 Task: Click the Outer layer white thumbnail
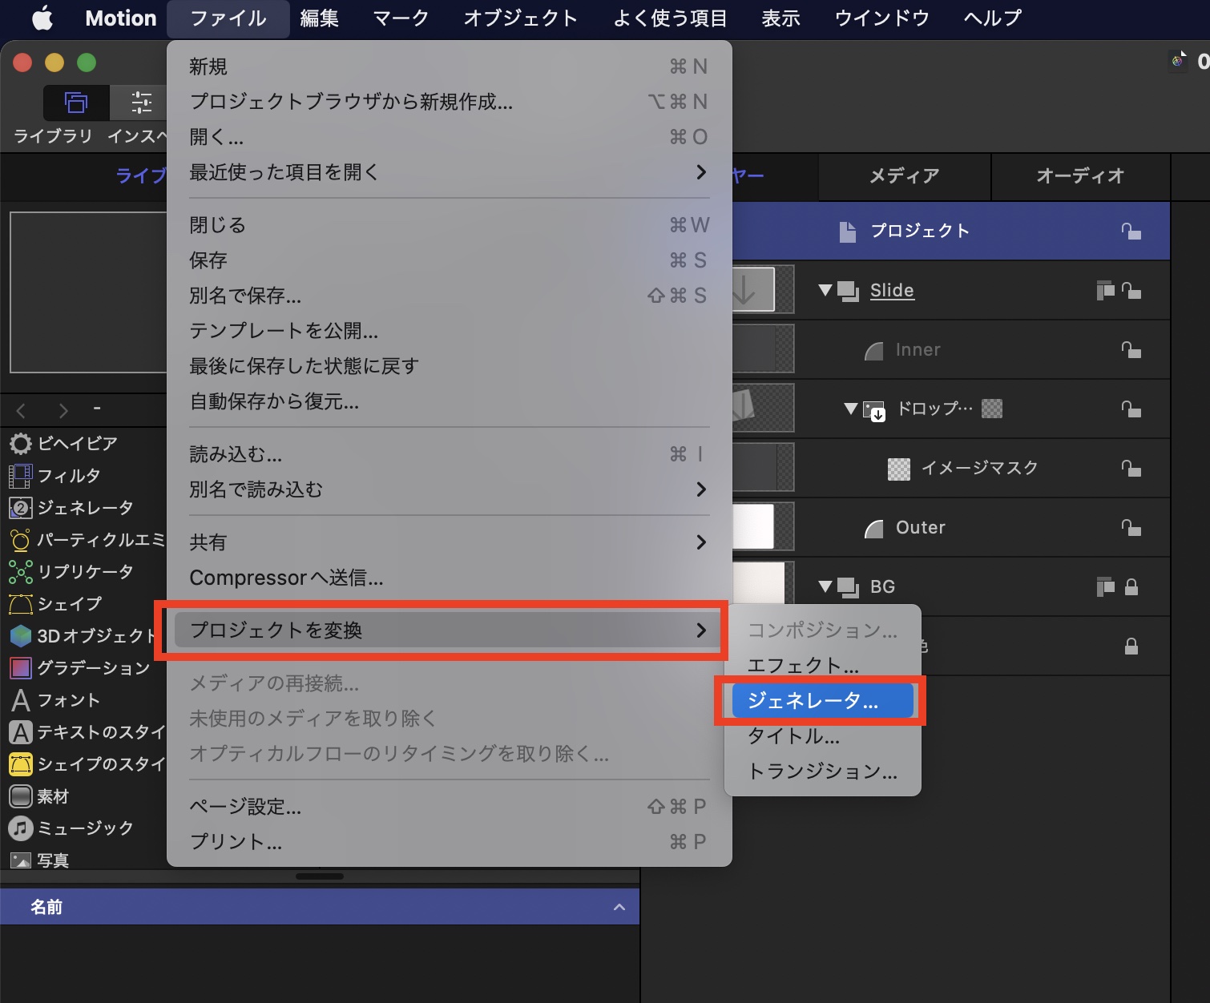point(755,526)
